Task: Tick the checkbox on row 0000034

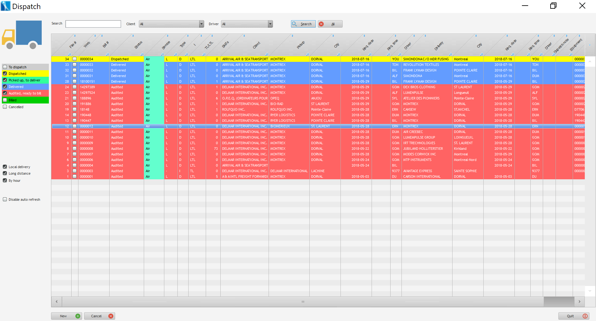Action: click(75, 59)
